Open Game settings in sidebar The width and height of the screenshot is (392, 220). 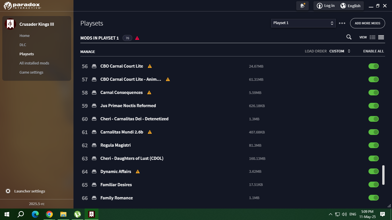click(x=31, y=72)
